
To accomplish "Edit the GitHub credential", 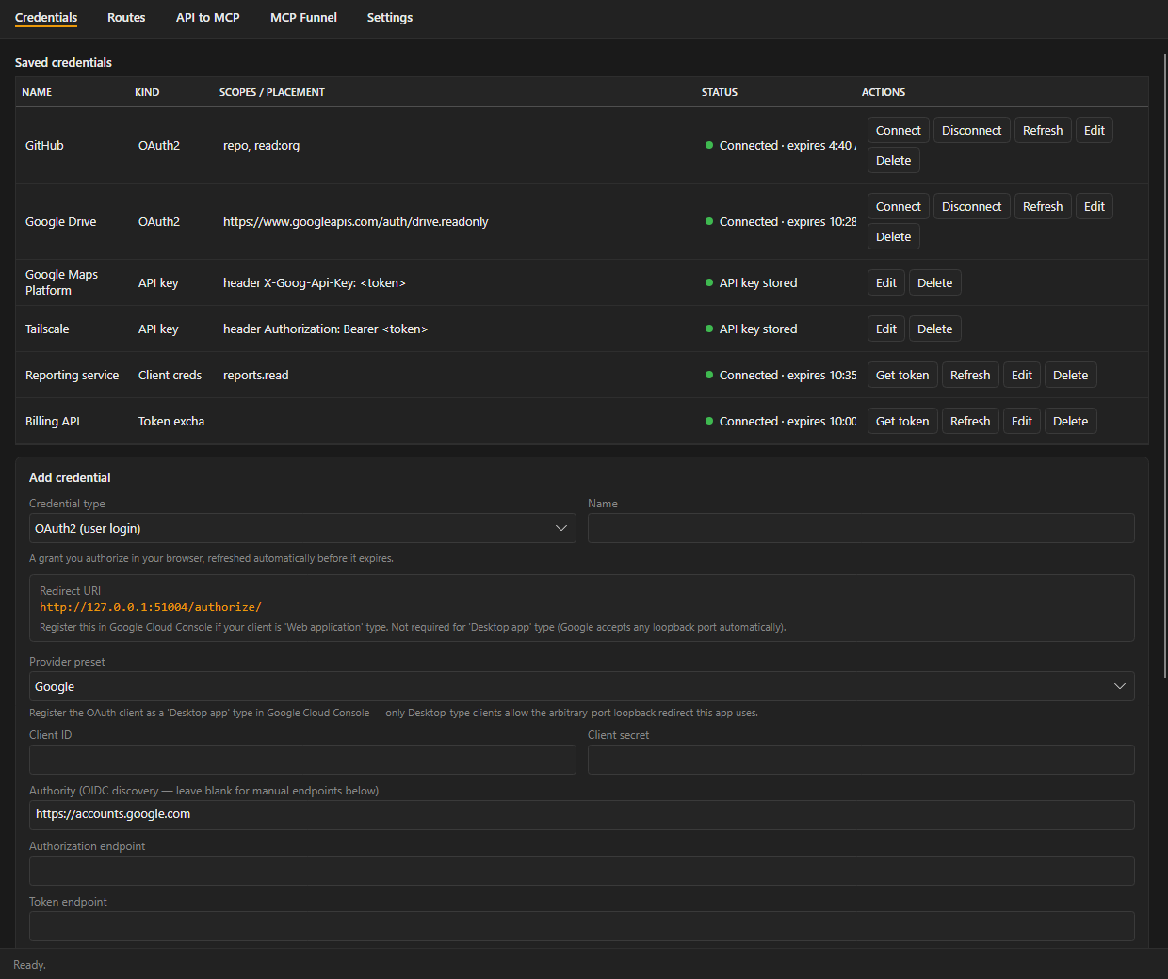I will tap(1095, 130).
